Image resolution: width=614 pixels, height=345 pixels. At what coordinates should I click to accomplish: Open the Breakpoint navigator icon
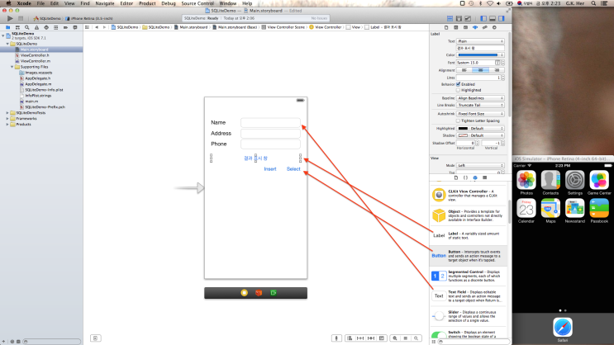point(65,27)
